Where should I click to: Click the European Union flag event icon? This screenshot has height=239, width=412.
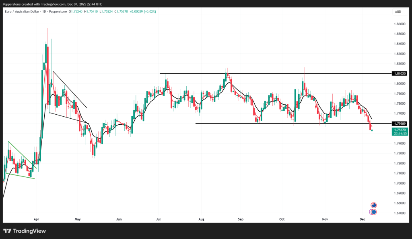[373, 212]
